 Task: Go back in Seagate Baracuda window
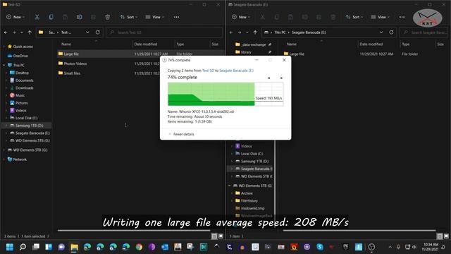click(x=231, y=32)
